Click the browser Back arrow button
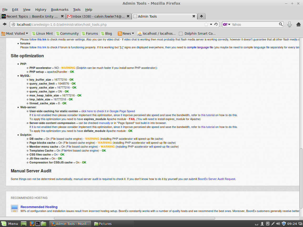This screenshot has height=227, width=303. [4, 24]
